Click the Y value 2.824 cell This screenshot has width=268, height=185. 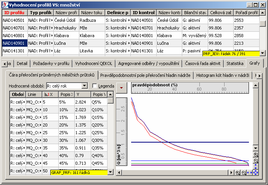[82, 102]
